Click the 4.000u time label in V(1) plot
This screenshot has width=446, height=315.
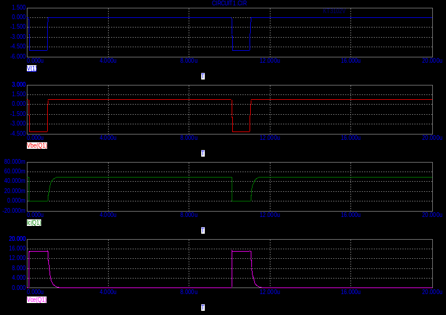108,60
